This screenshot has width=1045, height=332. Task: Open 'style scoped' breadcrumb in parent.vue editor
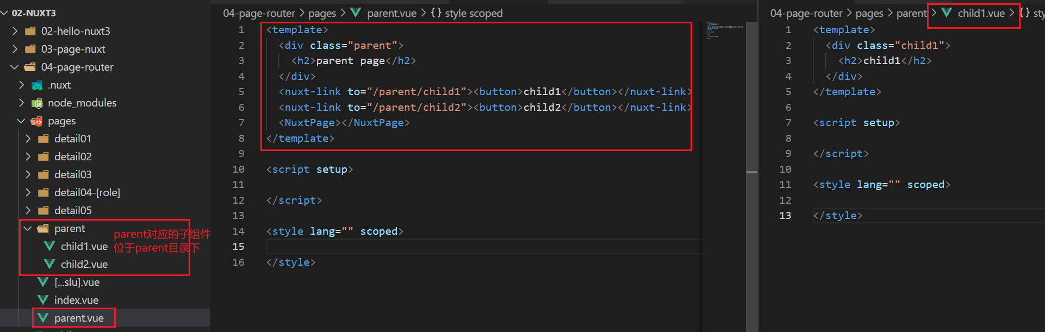pyautogui.click(x=474, y=13)
